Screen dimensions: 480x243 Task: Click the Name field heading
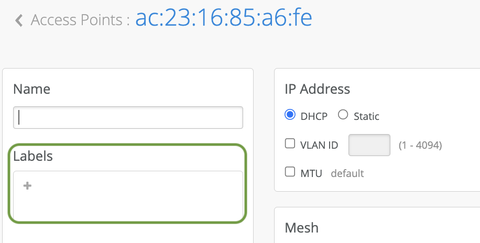(31, 89)
